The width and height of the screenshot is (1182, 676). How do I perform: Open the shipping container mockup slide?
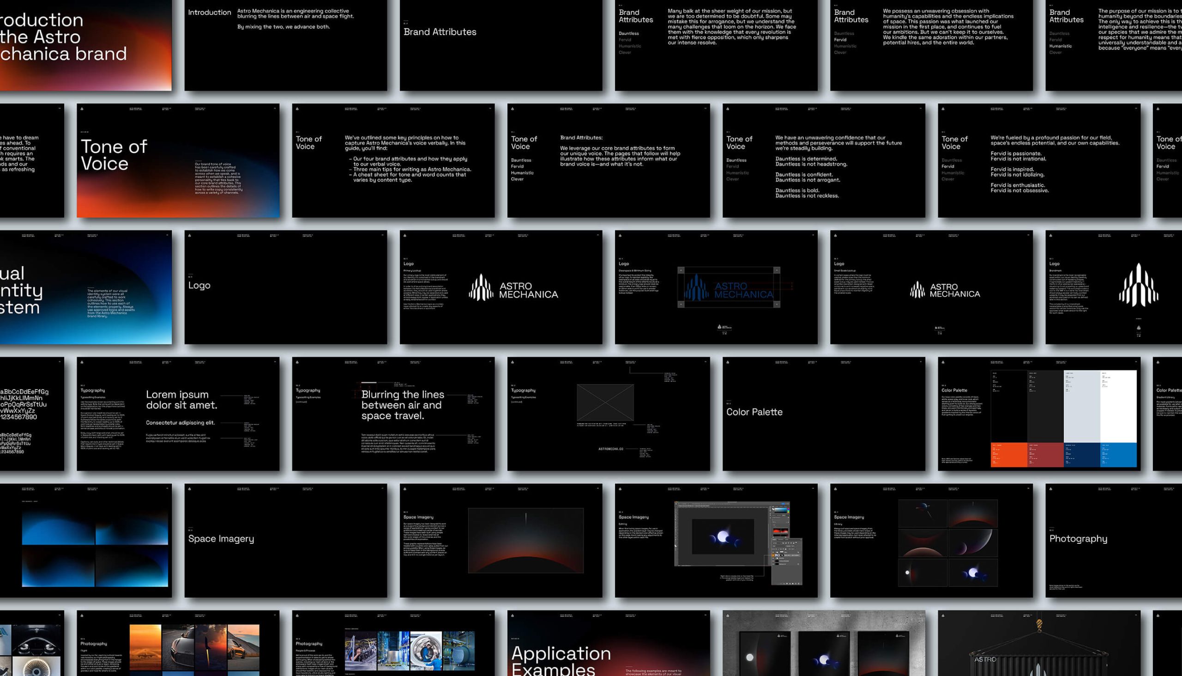point(1039,643)
